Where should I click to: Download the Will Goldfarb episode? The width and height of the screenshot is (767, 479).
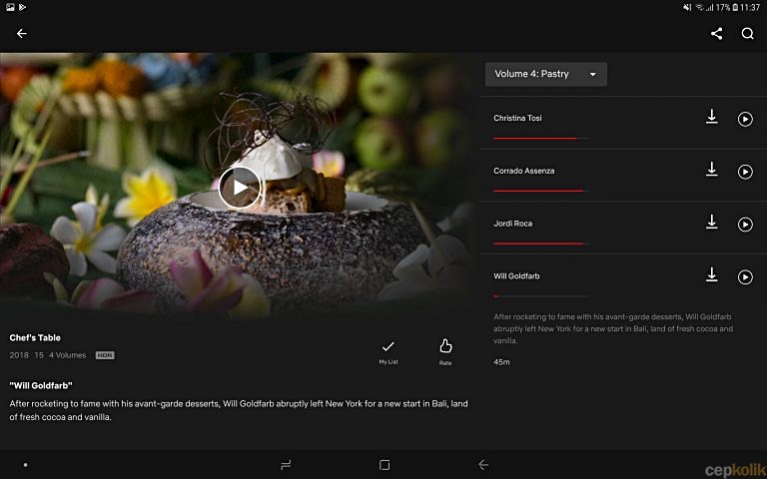coord(712,274)
